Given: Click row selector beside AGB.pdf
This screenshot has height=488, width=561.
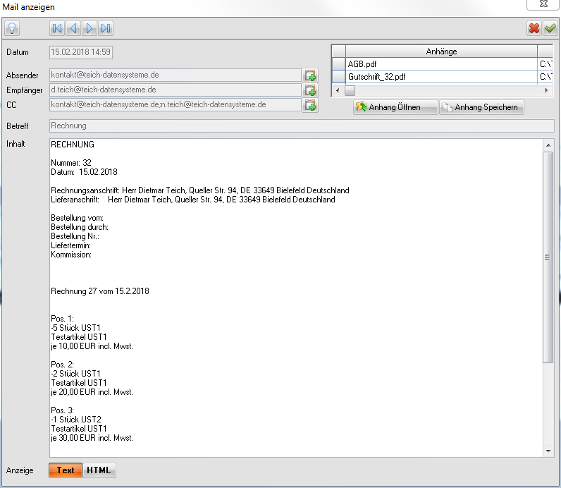Looking at the screenshot, I should [x=338, y=64].
